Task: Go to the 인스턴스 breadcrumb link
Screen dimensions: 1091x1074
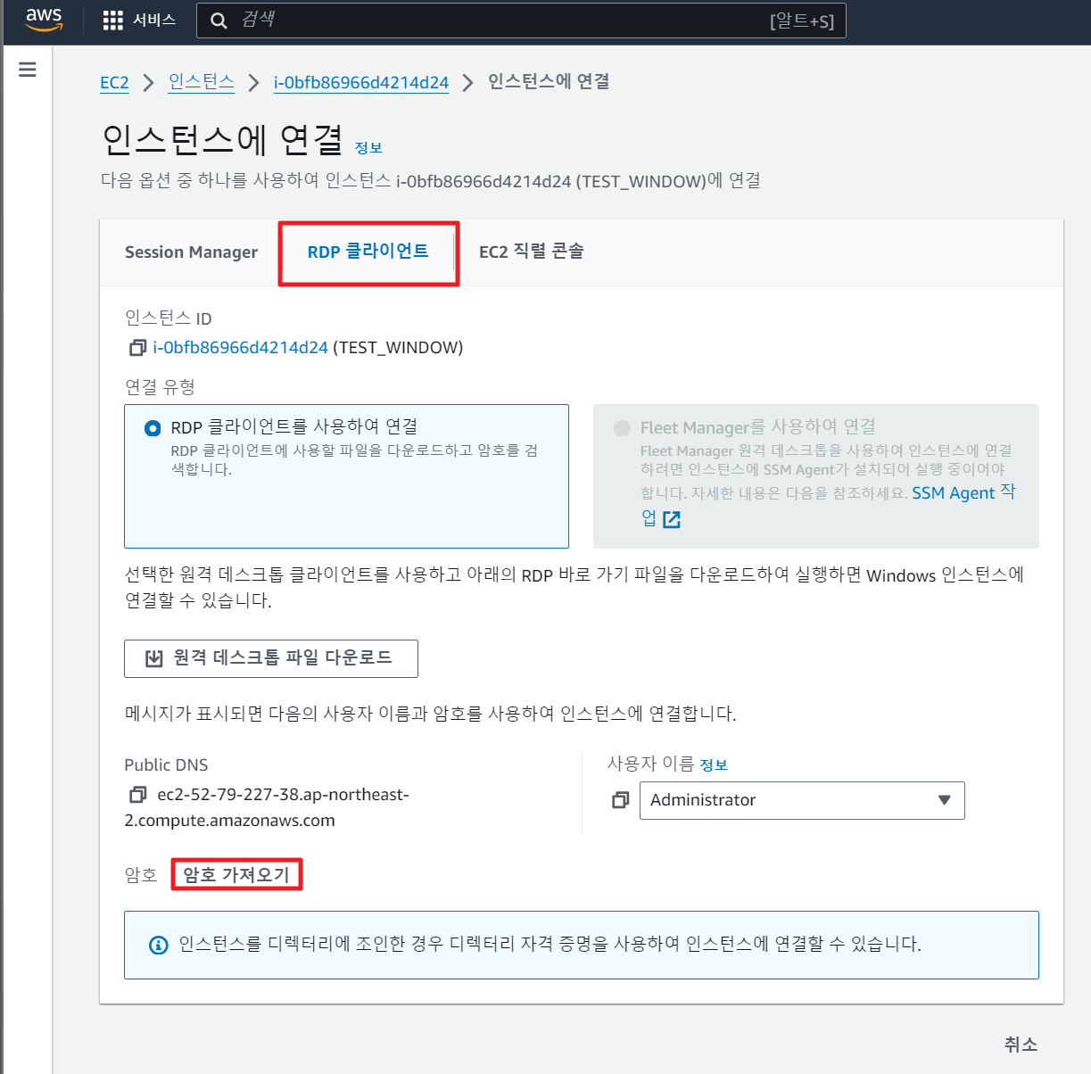Action: point(202,82)
